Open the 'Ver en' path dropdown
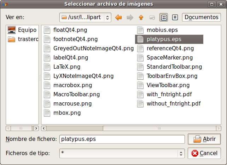The height and width of the screenshot is (165, 227). pos(85,17)
